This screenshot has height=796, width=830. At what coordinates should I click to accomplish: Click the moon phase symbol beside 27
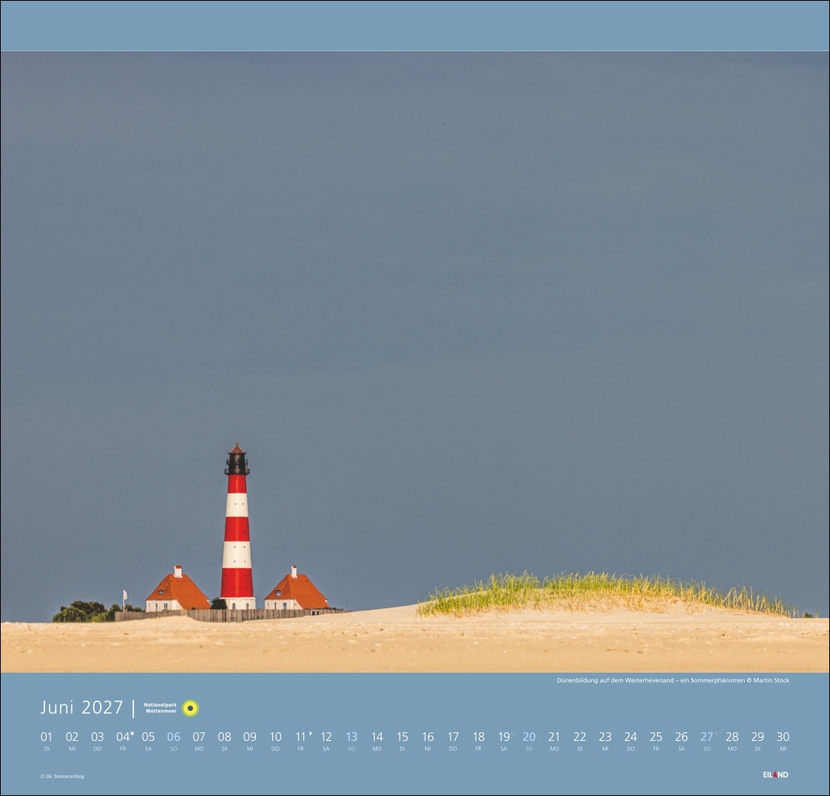tap(716, 732)
